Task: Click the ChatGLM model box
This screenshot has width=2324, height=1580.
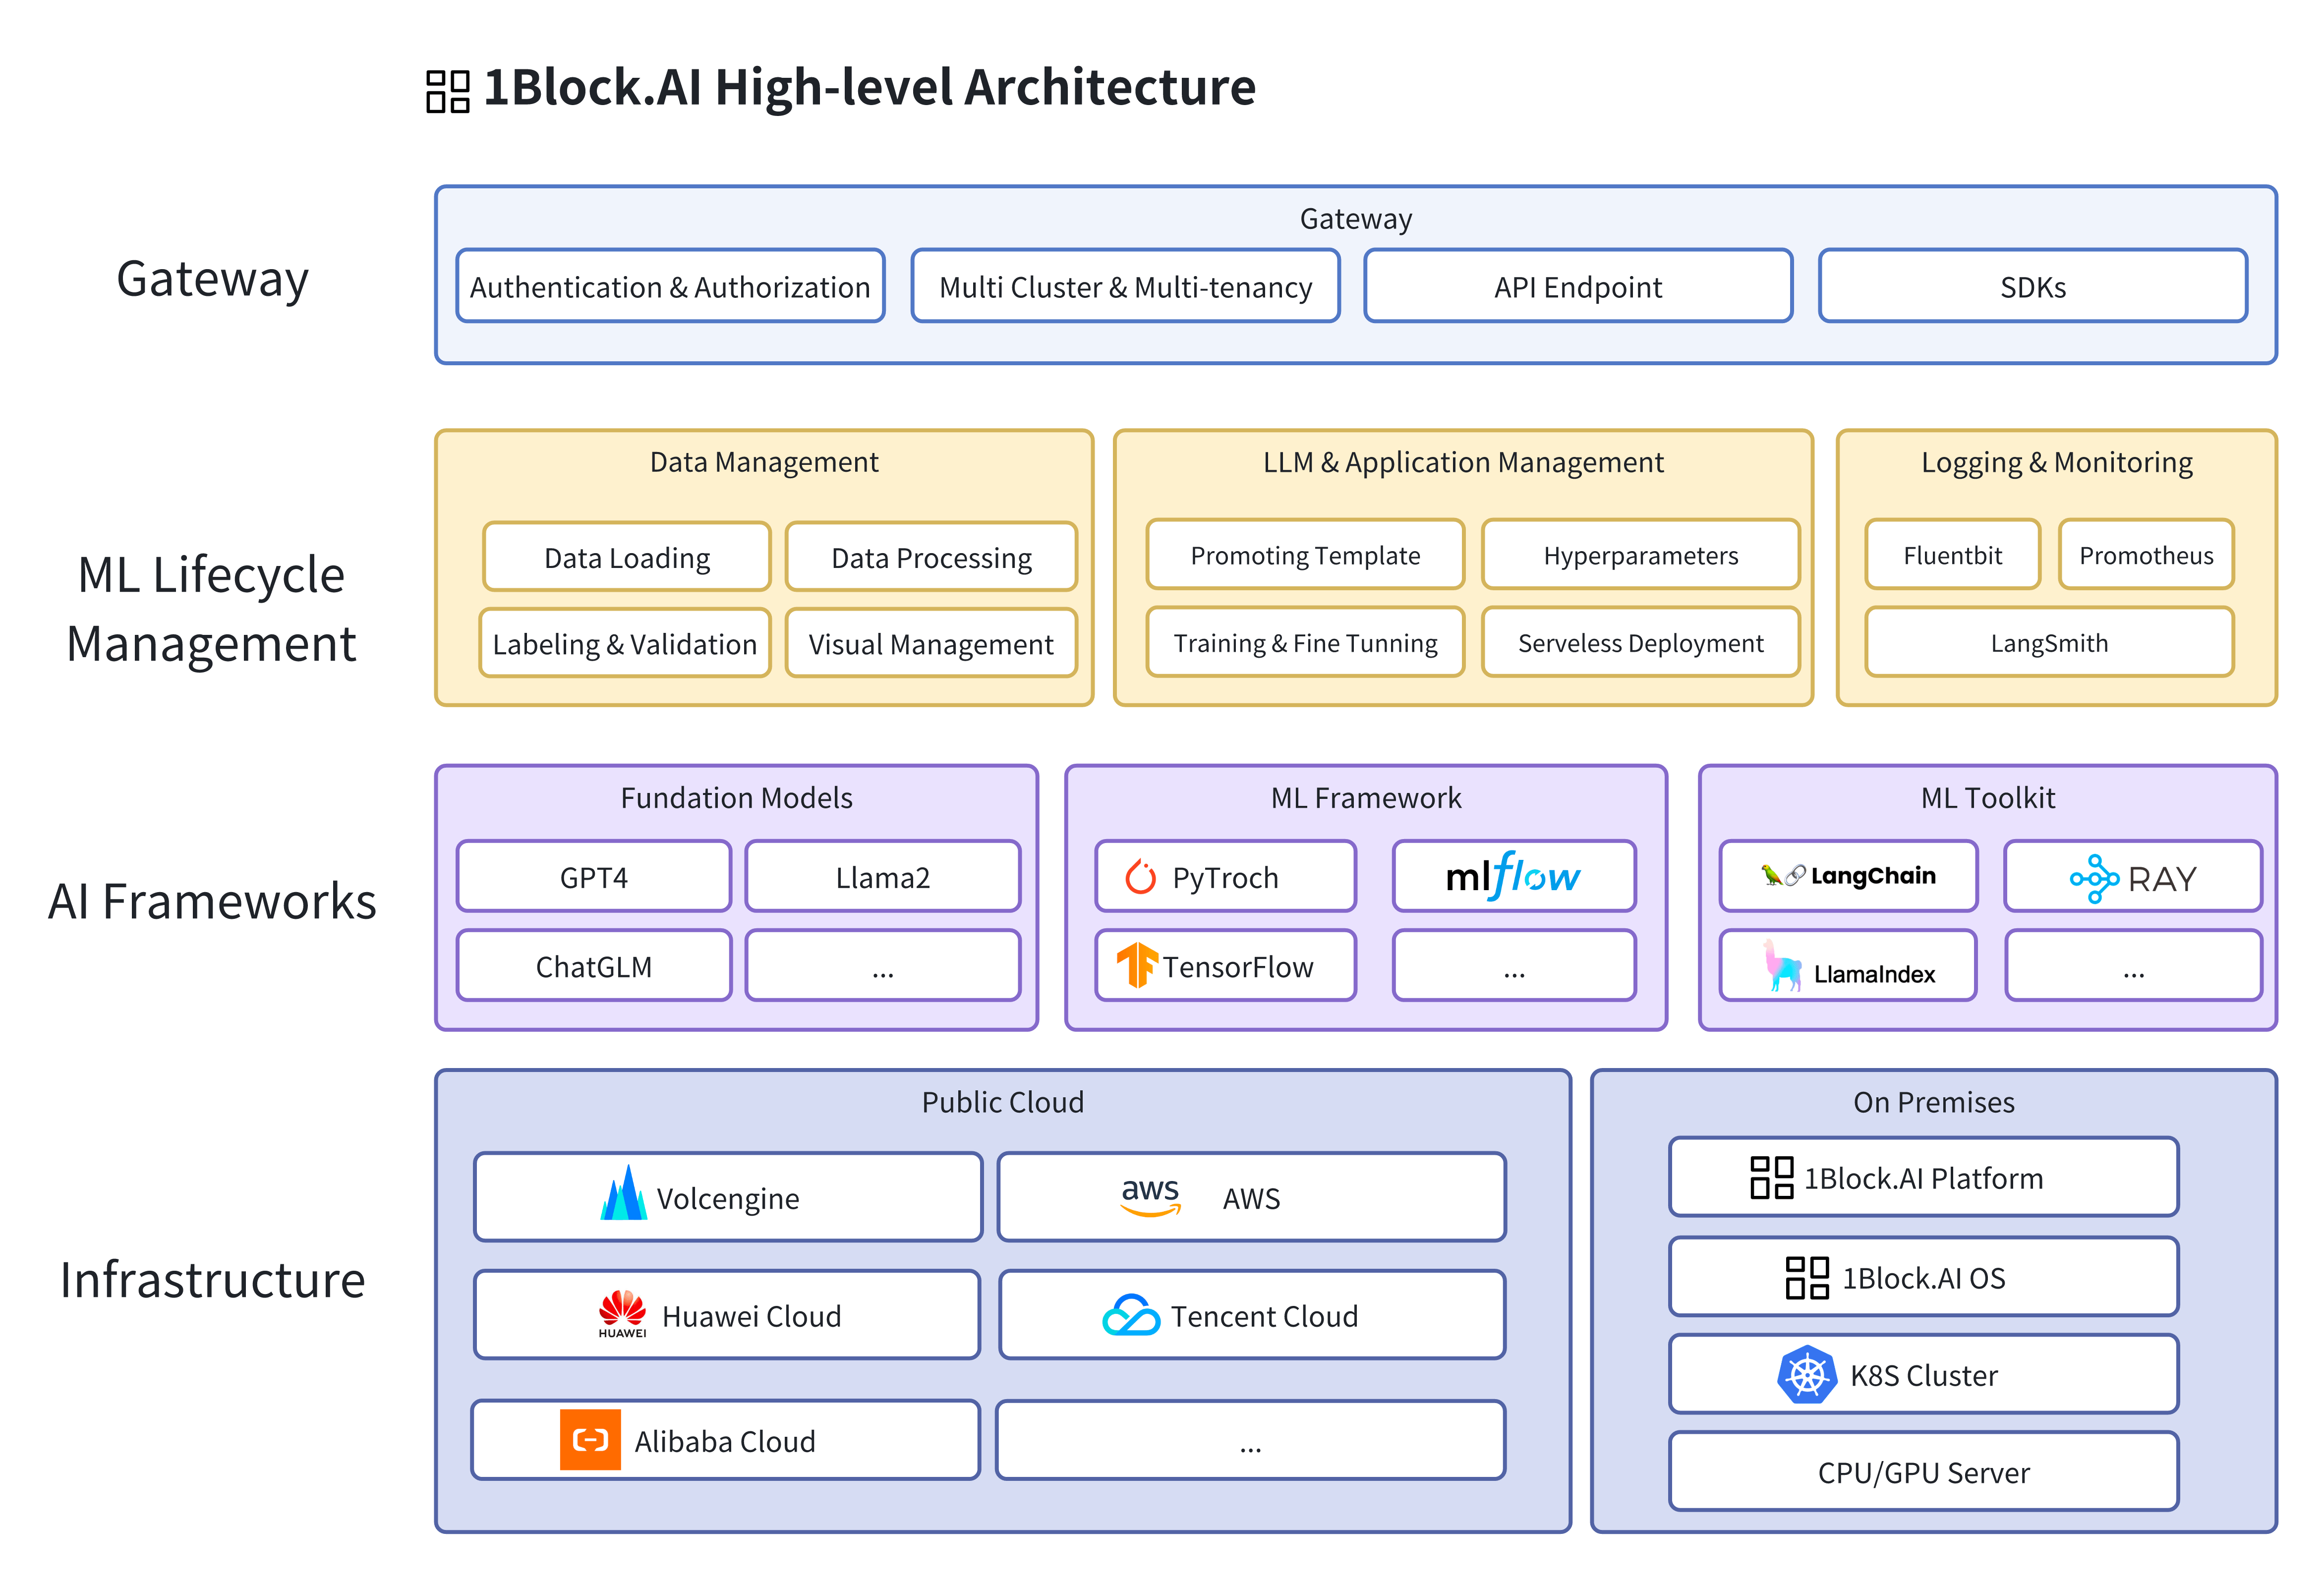Action: point(594,965)
